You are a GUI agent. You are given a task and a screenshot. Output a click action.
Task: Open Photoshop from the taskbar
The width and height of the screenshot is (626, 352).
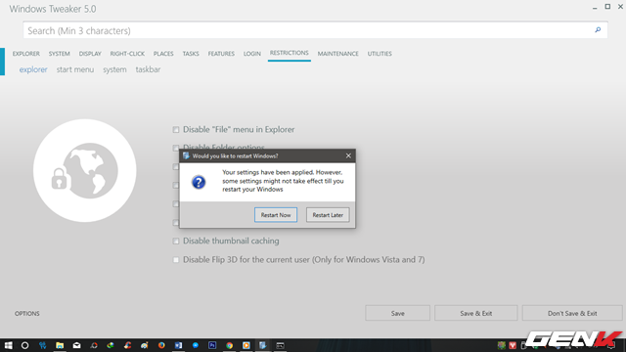(x=212, y=345)
